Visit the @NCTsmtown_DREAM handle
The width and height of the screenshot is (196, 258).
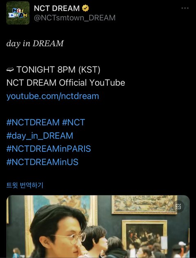point(75,18)
